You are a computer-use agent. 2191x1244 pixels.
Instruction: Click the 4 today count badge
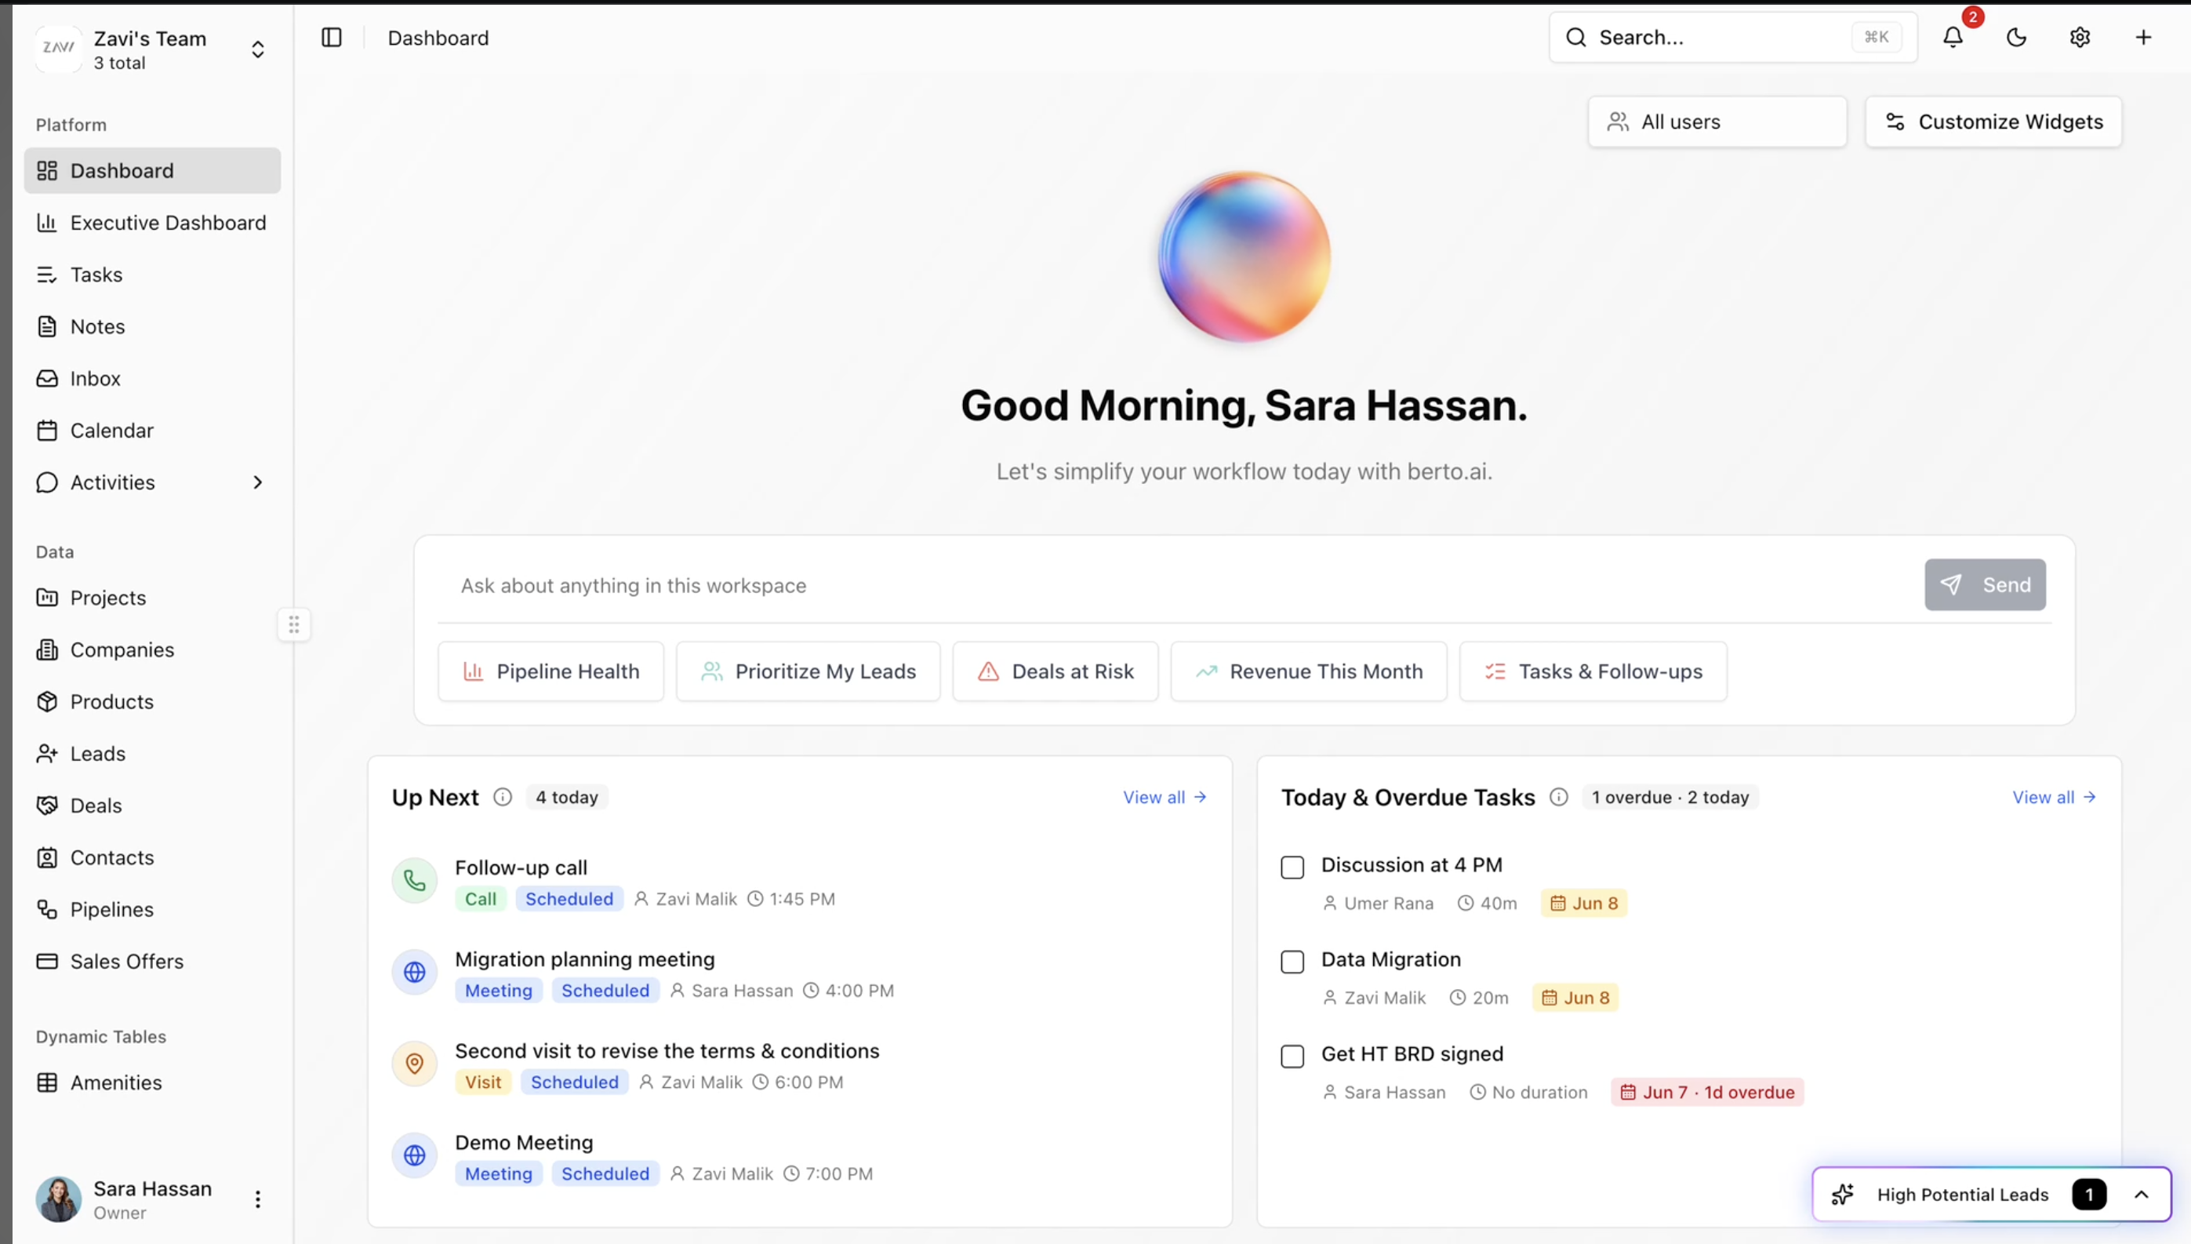click(x=566, y=798)
